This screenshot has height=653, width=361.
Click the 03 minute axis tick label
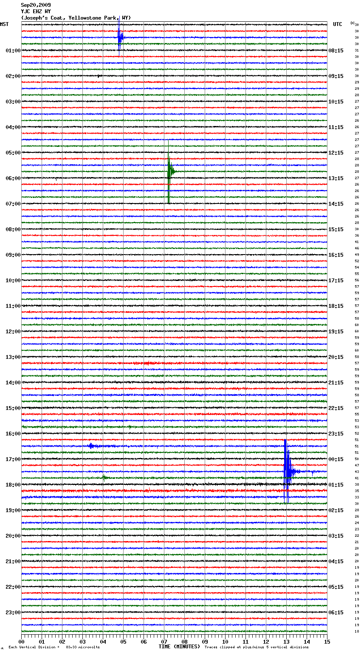point(82,642)
